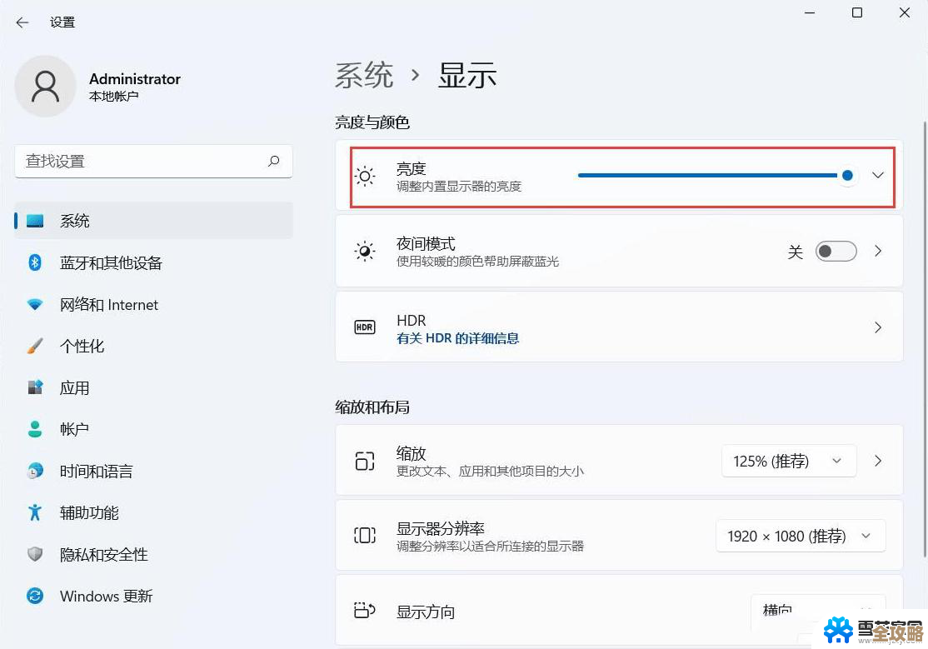The height and width of the screenshot is (649, 928).
Task: Open the 显示器分辨率 resolution dropdown
Action: tap(800, 536)
